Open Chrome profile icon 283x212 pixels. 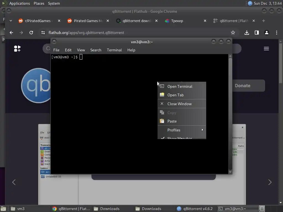coord(267,33)
